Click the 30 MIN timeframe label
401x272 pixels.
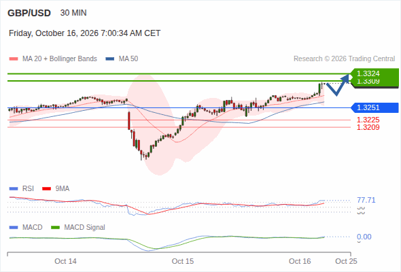(x=73, y=13)
